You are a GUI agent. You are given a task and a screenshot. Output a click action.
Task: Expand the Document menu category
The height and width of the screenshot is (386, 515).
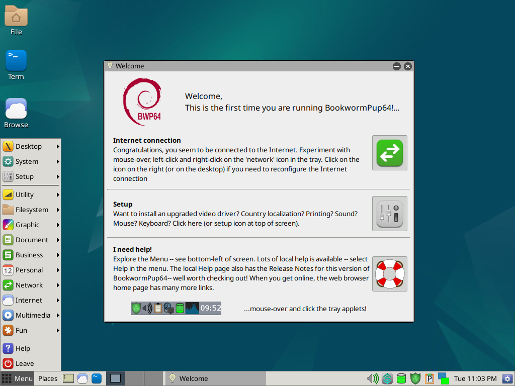(x=31, y=240)
